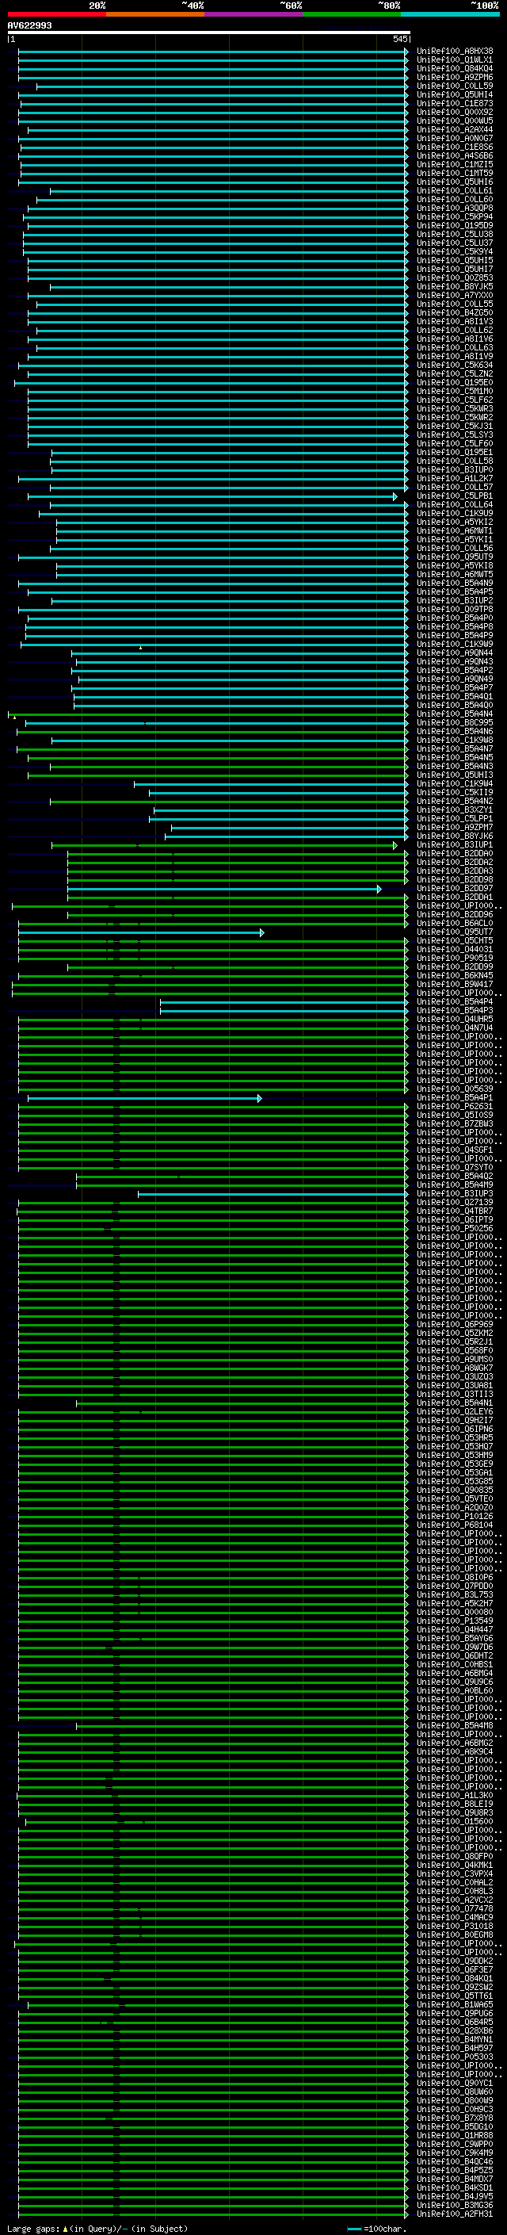Open hit UniRef100_A9ZPM6

[x=454, y=77]
